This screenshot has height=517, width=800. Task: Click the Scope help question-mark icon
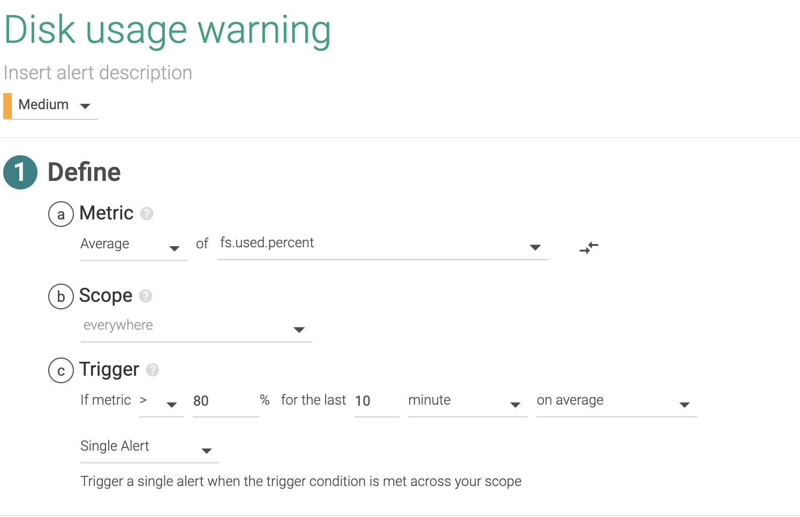(x=146, y=296)
